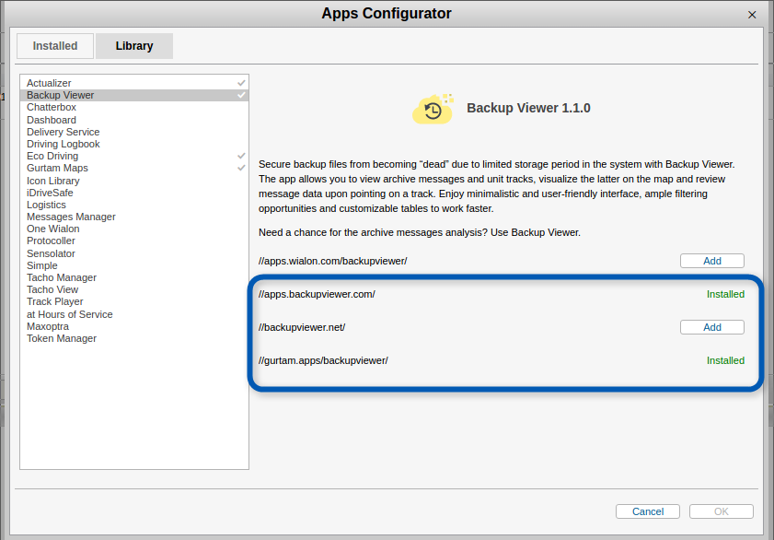Toggle the checkmark next to Actualizer

point(242,82)
